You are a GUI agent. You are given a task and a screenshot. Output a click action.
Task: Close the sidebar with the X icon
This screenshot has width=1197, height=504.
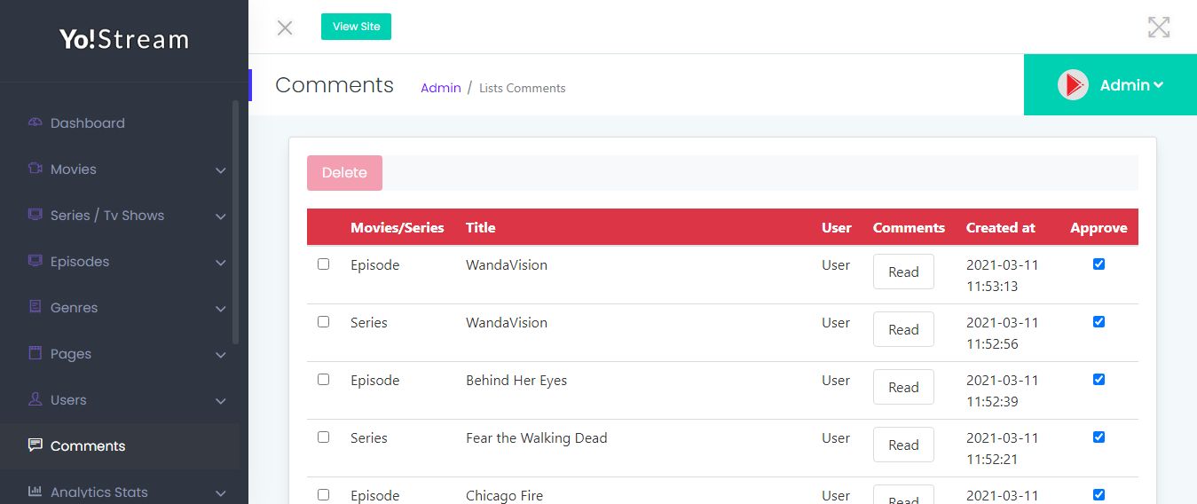point(285,28)
